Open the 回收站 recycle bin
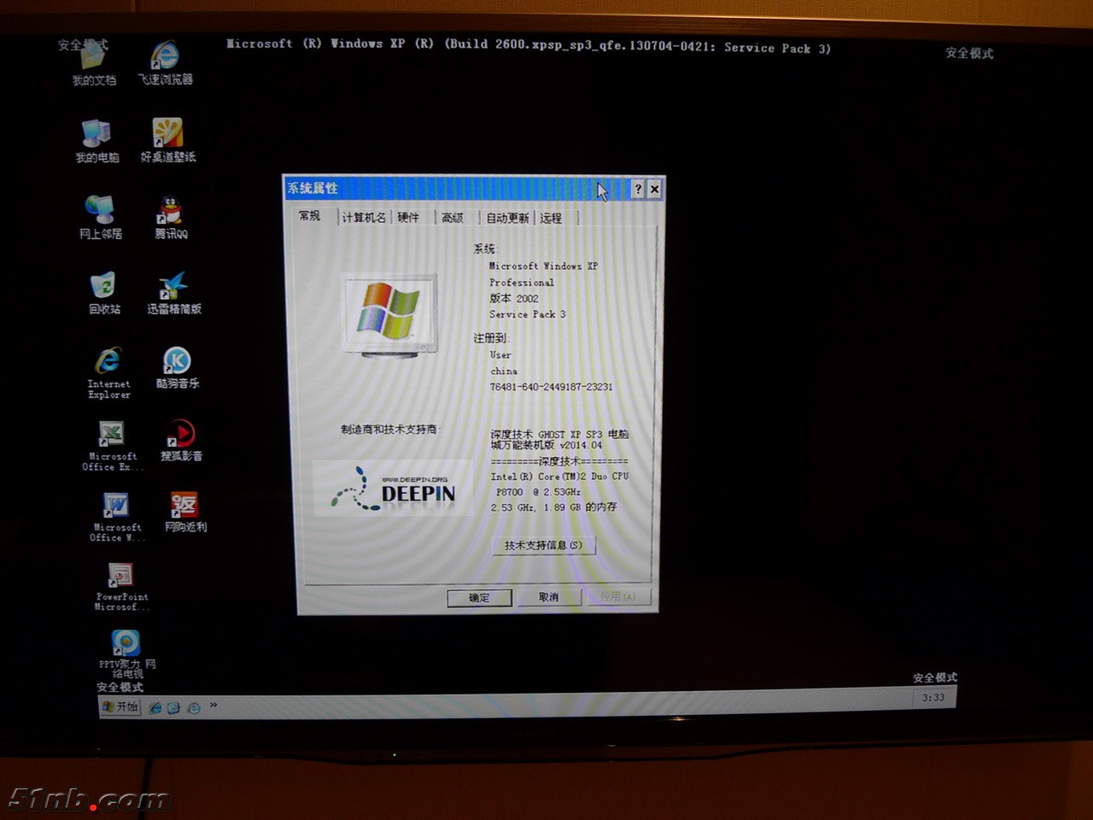Viewport: 1093px width, 820px height. click(x=103, y=288)
